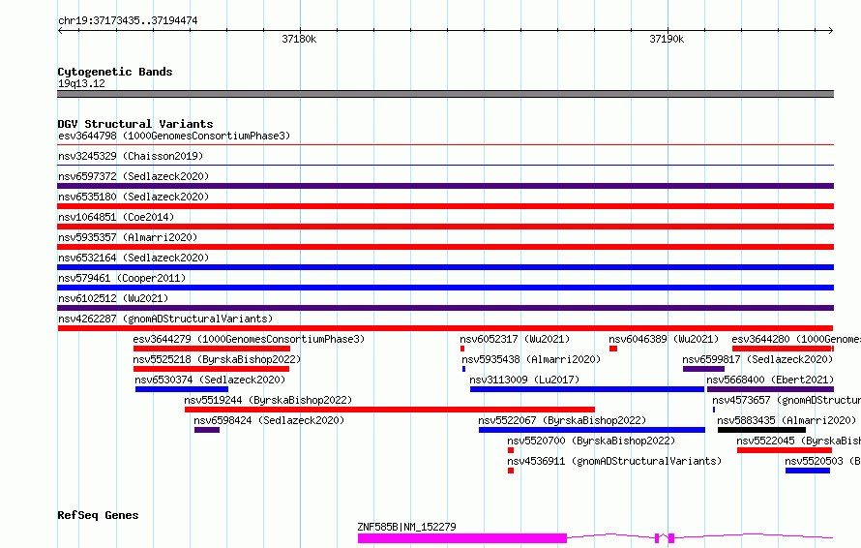The height and width of the screenshot is (548, 861).
Task: Select the nsv4573657 gnomAD label
Action: tap(787, 400)
